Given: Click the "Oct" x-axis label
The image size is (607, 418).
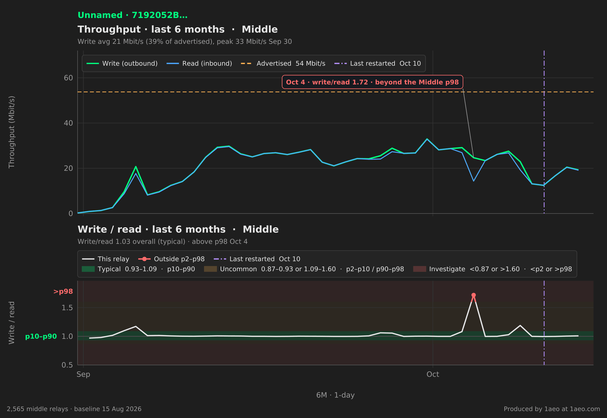Looking at the screenshot, I should click(x=433, y=374).
